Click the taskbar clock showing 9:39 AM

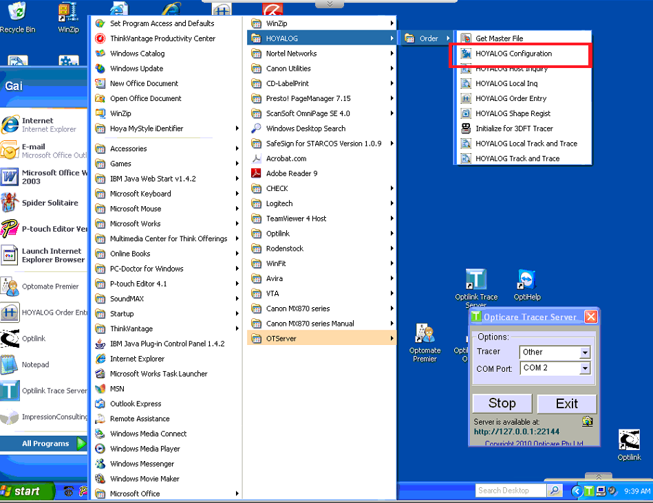point(637,491)
